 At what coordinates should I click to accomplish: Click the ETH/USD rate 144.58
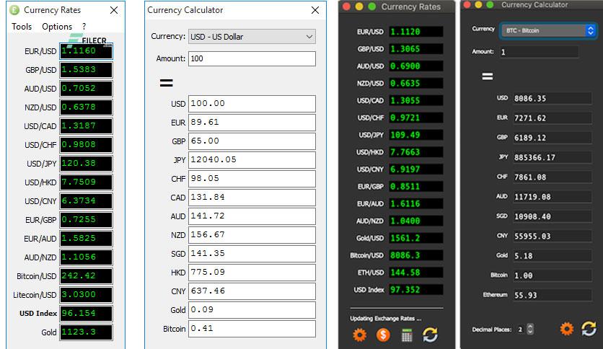[415, 273]
